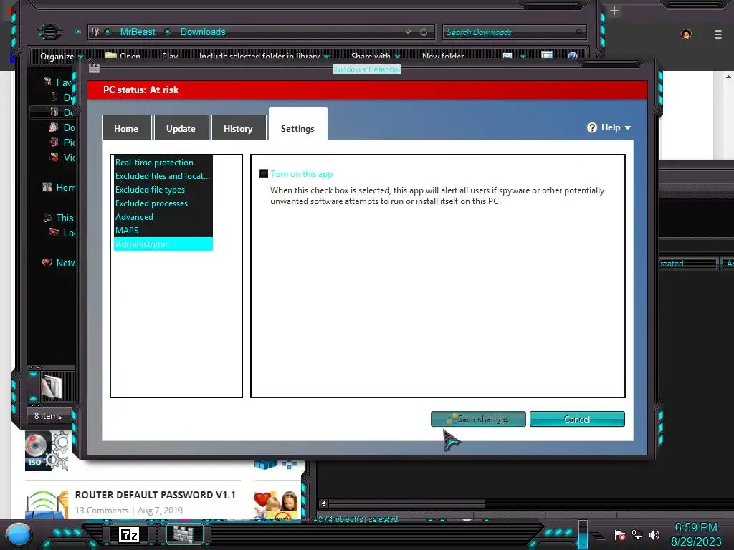Select Excluded files and locations
734x550 pixels.
point(163,176)
